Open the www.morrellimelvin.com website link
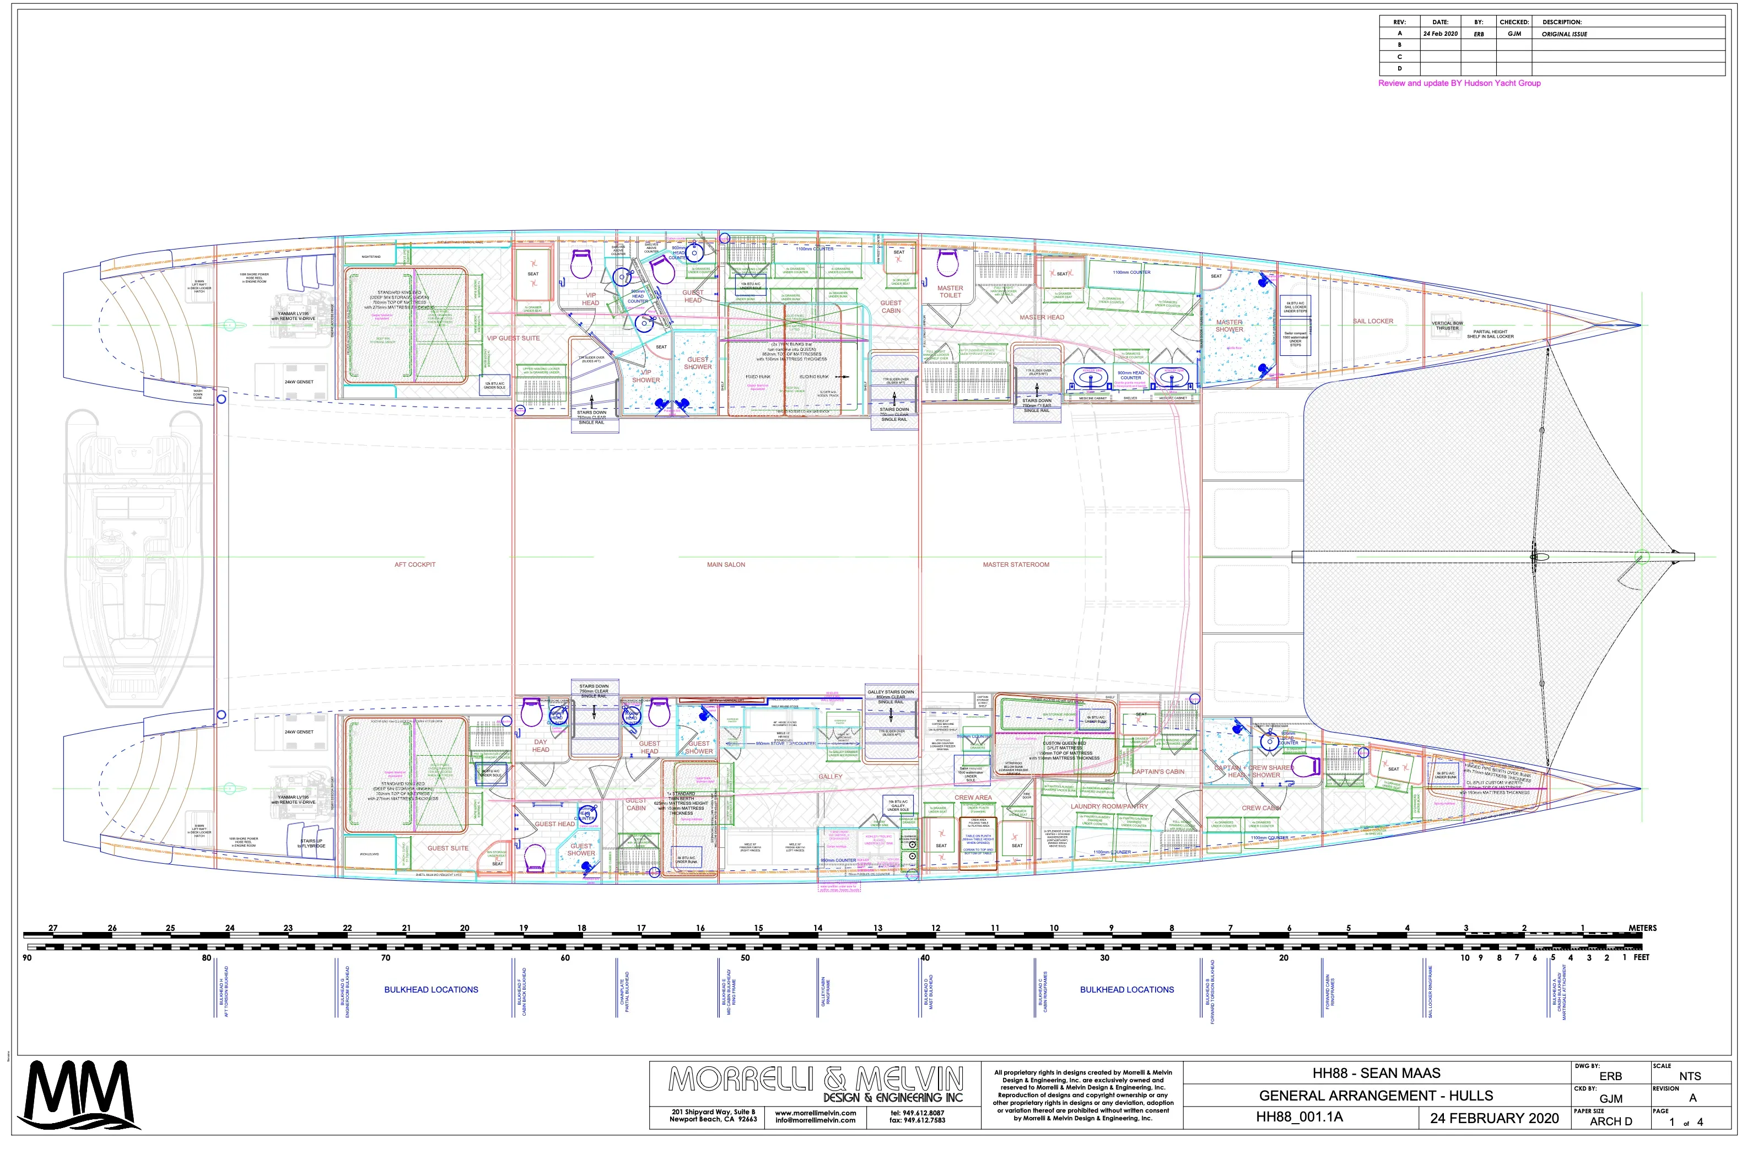Screen dimensions: 1747x1149 click(815, 1113)
